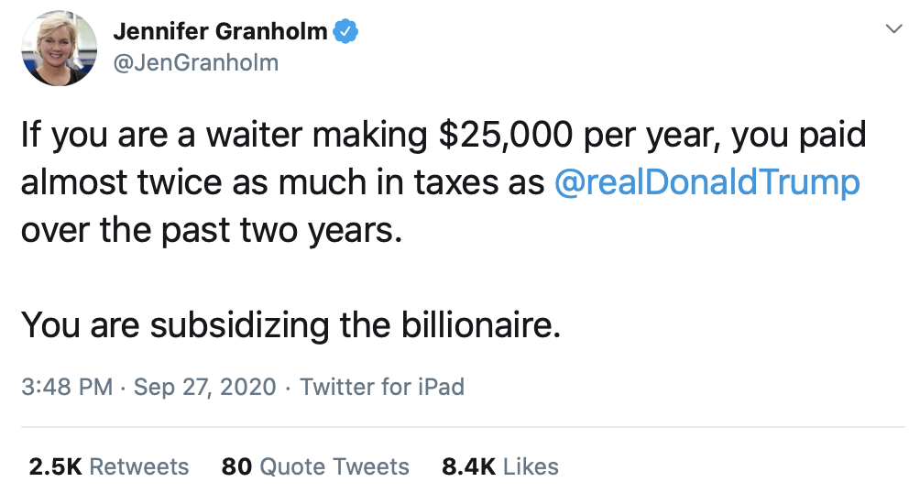Open the @realDonaldTrump mention link
The width and height of the screenshot is (920, 493).
coord(707,182)
